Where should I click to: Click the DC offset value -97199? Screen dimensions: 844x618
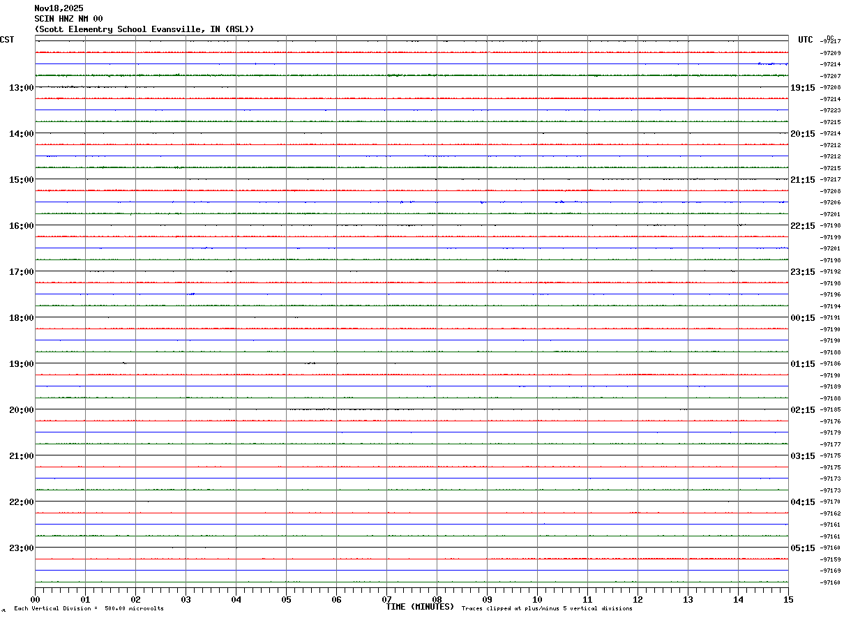[x=830, y=237]
